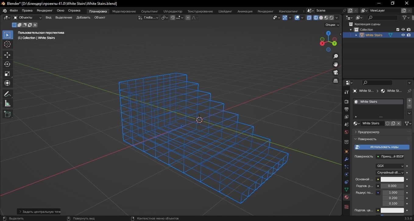Viewport: 414px width, 221px height.
Task: Select the Add Cube tool
Action: pos(7,114)
